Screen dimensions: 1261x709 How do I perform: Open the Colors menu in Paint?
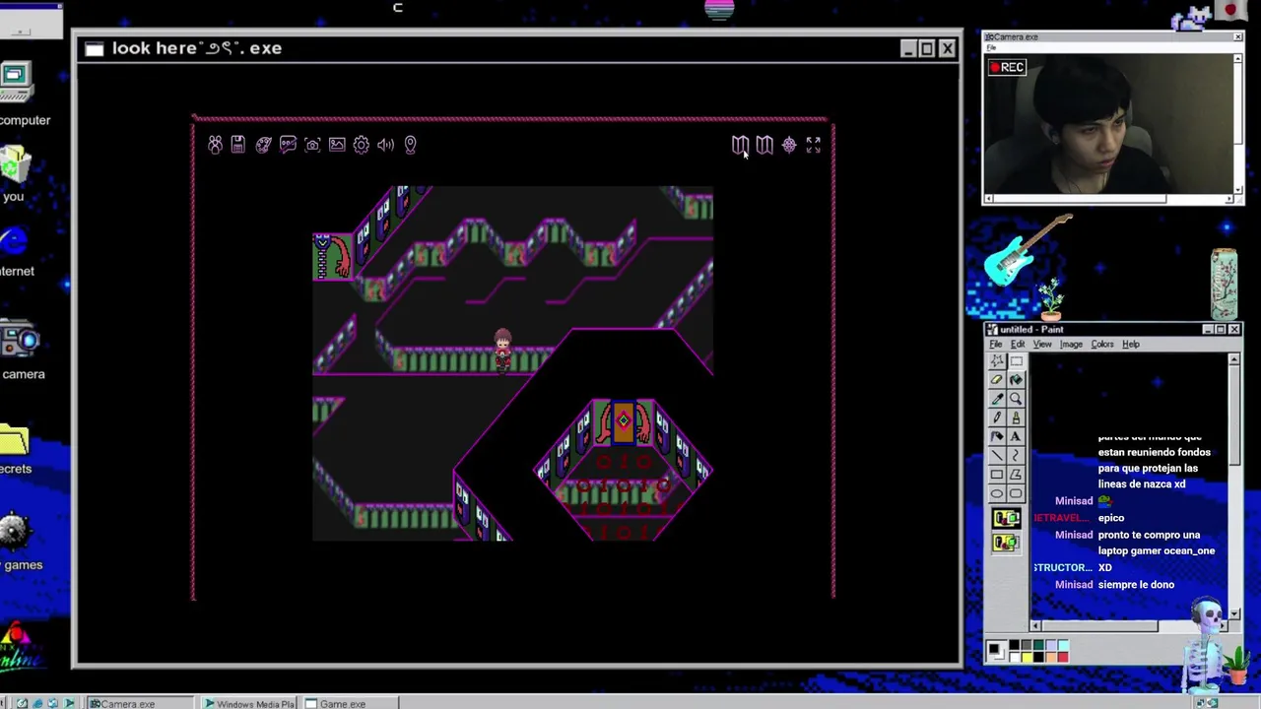(1102, 345)
